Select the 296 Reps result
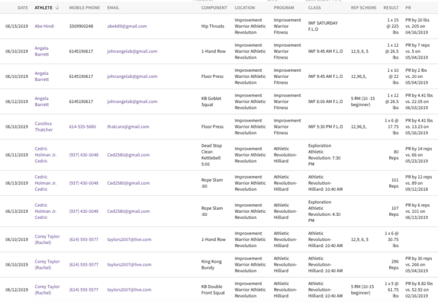Image resolution: width=438 pixels, height=302 pixels. coord(394,265)
